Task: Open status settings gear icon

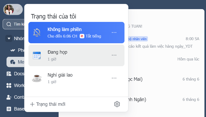Action: click(x=117, y=104)
